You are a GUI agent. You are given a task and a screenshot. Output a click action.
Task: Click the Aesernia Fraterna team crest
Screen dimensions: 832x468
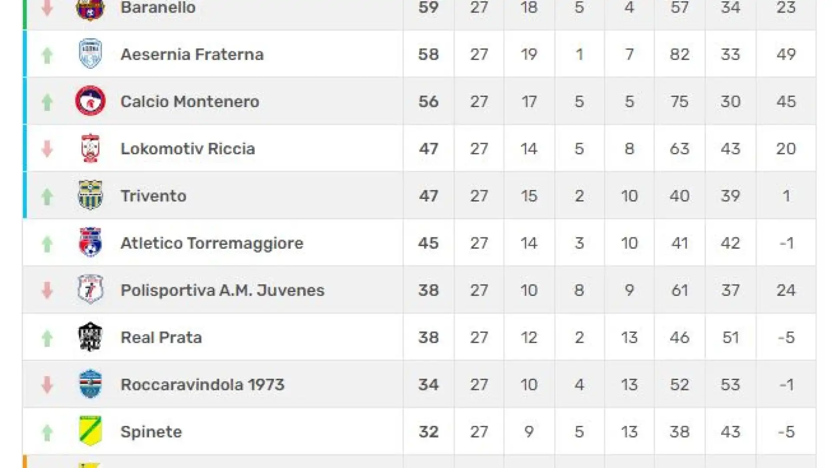click(x=90, y=54)
